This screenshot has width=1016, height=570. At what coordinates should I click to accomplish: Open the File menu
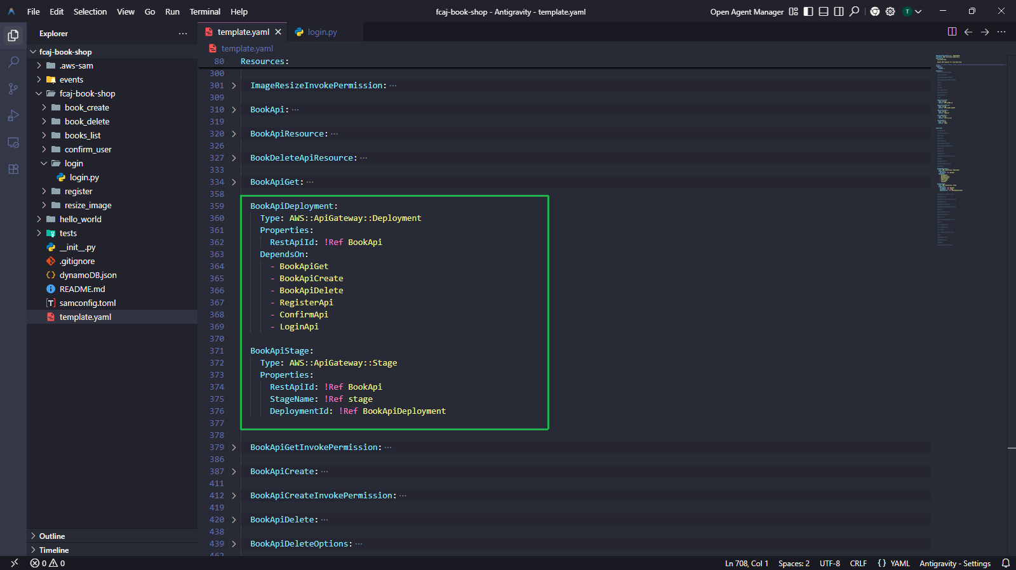point(34,11)
